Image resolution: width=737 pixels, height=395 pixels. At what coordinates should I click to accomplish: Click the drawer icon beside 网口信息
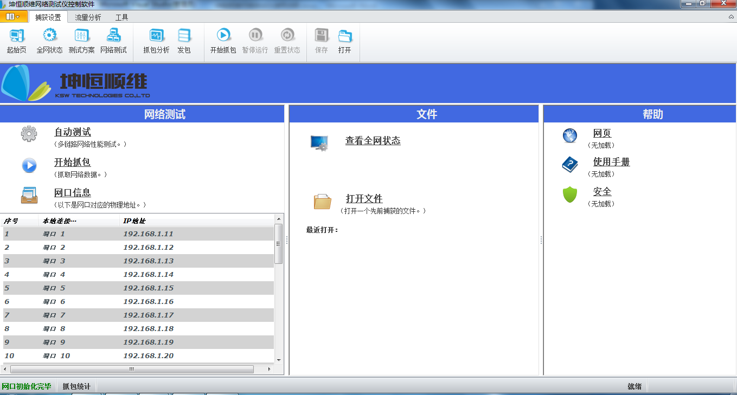click(29, 195)
